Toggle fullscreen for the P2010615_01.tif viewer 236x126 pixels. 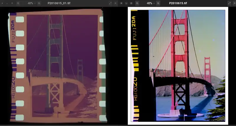110,3
